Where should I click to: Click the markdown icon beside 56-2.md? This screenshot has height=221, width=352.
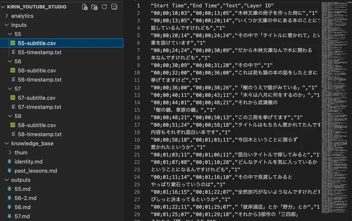(x=9, y=198)
